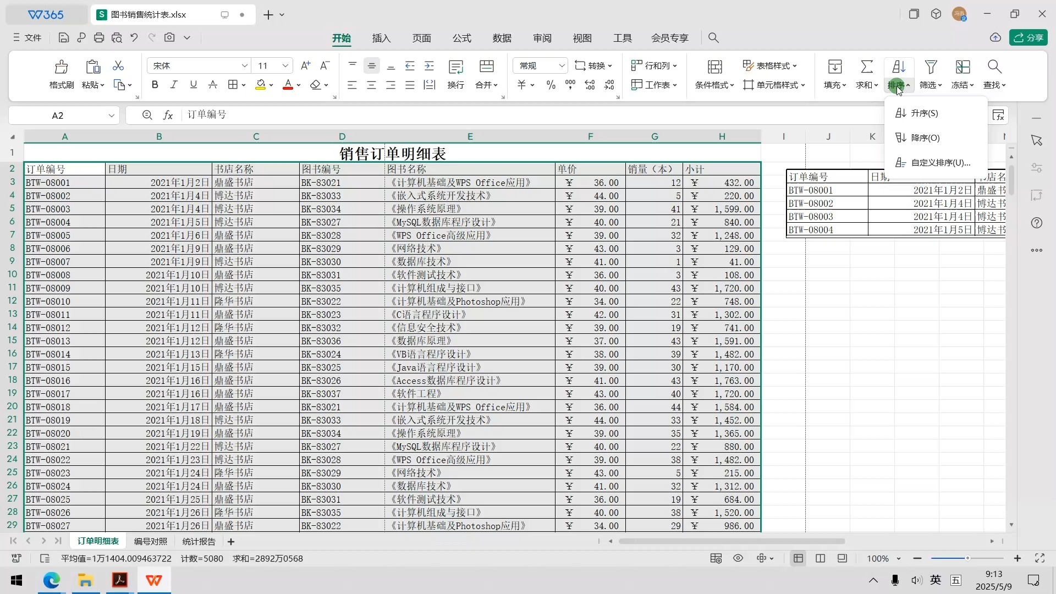The height and width of the screenshot is (594, 1056).
Task: Click the insert function fx icon
Action: (168, 114)
